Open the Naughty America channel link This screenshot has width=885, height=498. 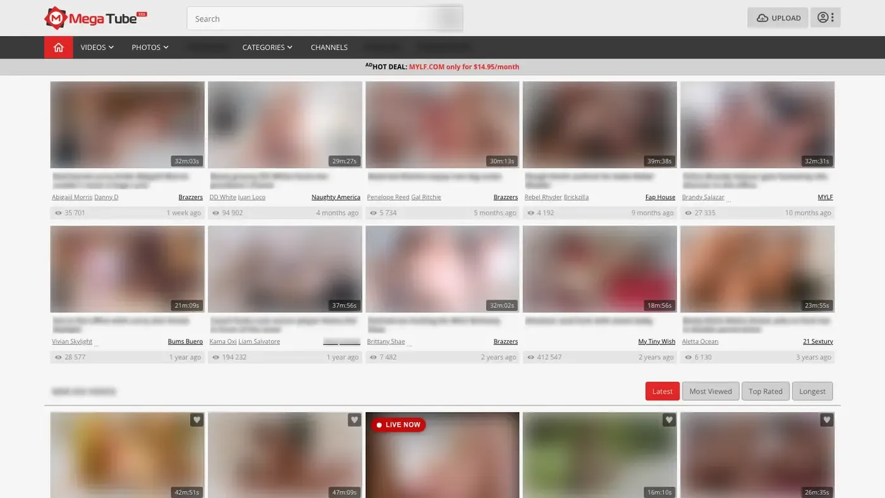336,197
